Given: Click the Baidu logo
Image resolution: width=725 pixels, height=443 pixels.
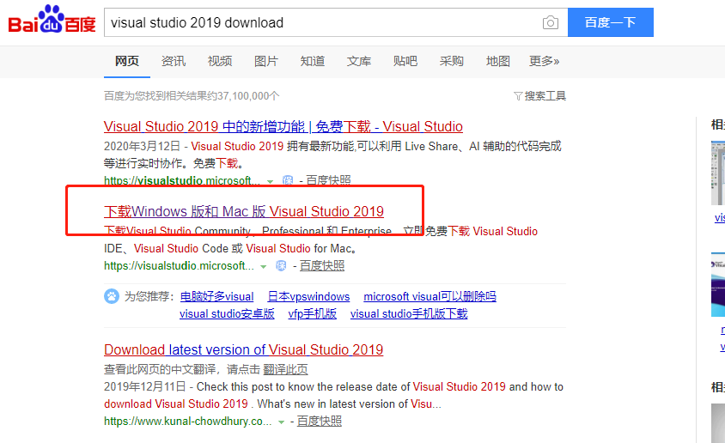Looking at the screenshot, I should [52, 20].
